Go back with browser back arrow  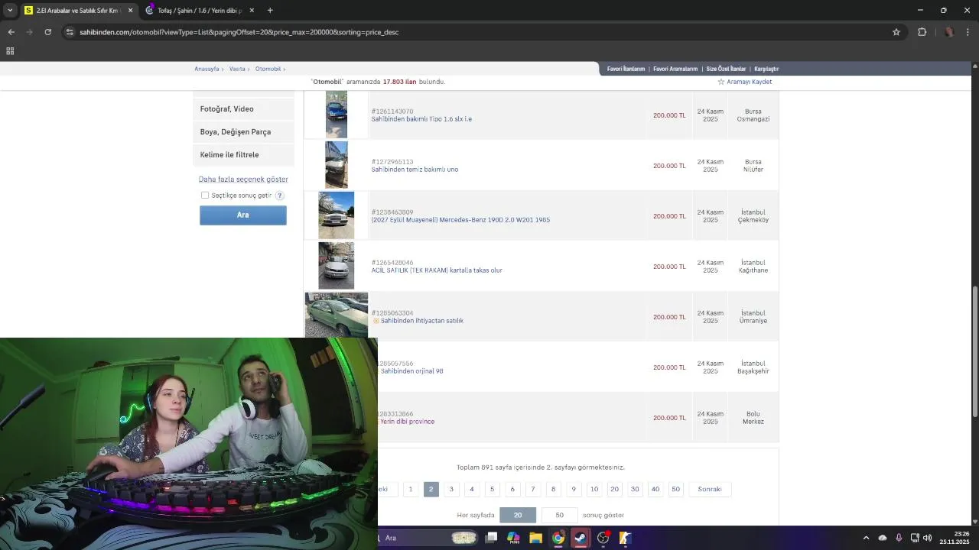(11, 32)
